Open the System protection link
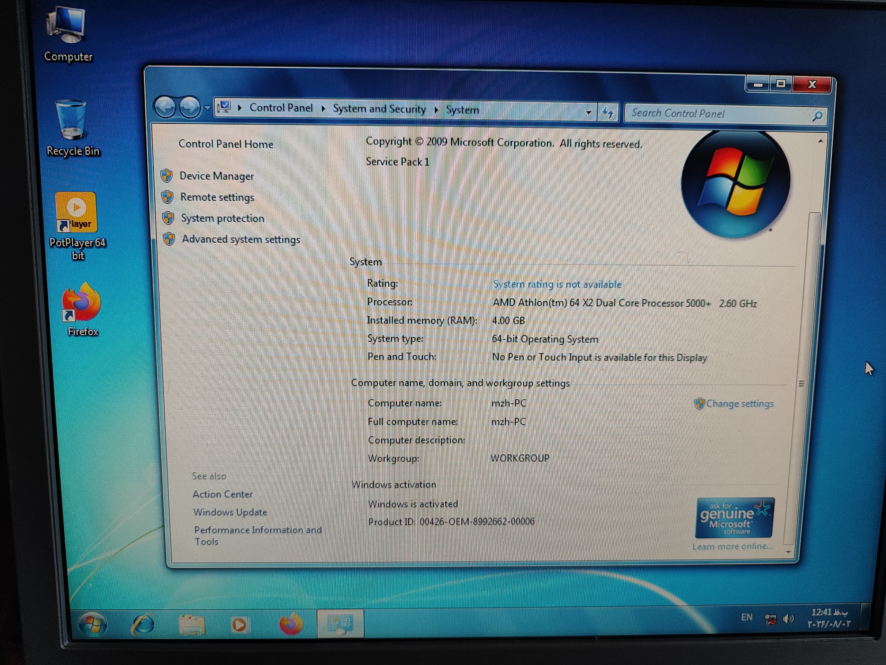This screenshot has width=886, height=665. pyautogui.click(x=222, y=219)
